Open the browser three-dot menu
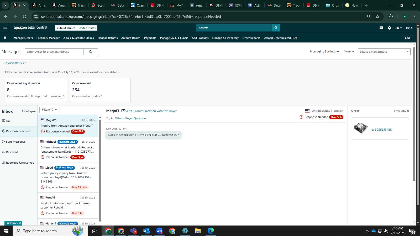This screenshot has height=236, width=420. click(x=414, y=17)
